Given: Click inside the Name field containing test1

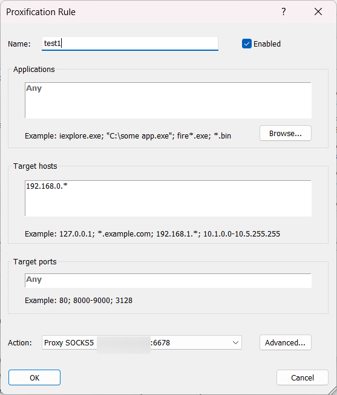Looking at the screenshot, I should [x=130, y=44].
